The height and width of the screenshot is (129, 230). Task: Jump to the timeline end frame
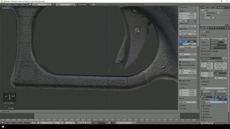point(90,123)
